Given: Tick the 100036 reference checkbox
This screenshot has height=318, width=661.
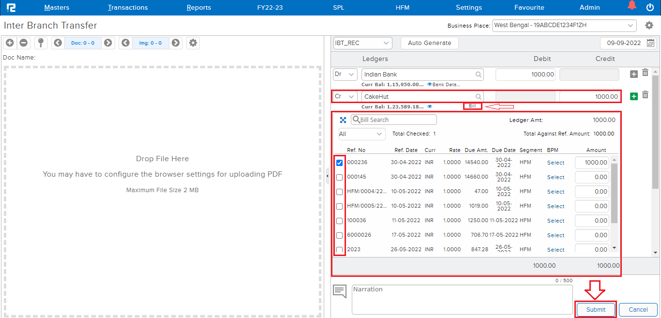Looking at the screenshot, I should (340, 221).
